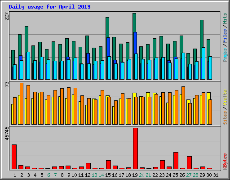
Task: Click the green weekend day 28 label
Action: (195, 175)
